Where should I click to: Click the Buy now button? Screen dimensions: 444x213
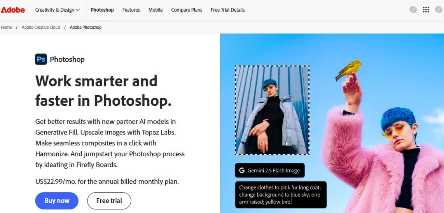pos(57,201)
